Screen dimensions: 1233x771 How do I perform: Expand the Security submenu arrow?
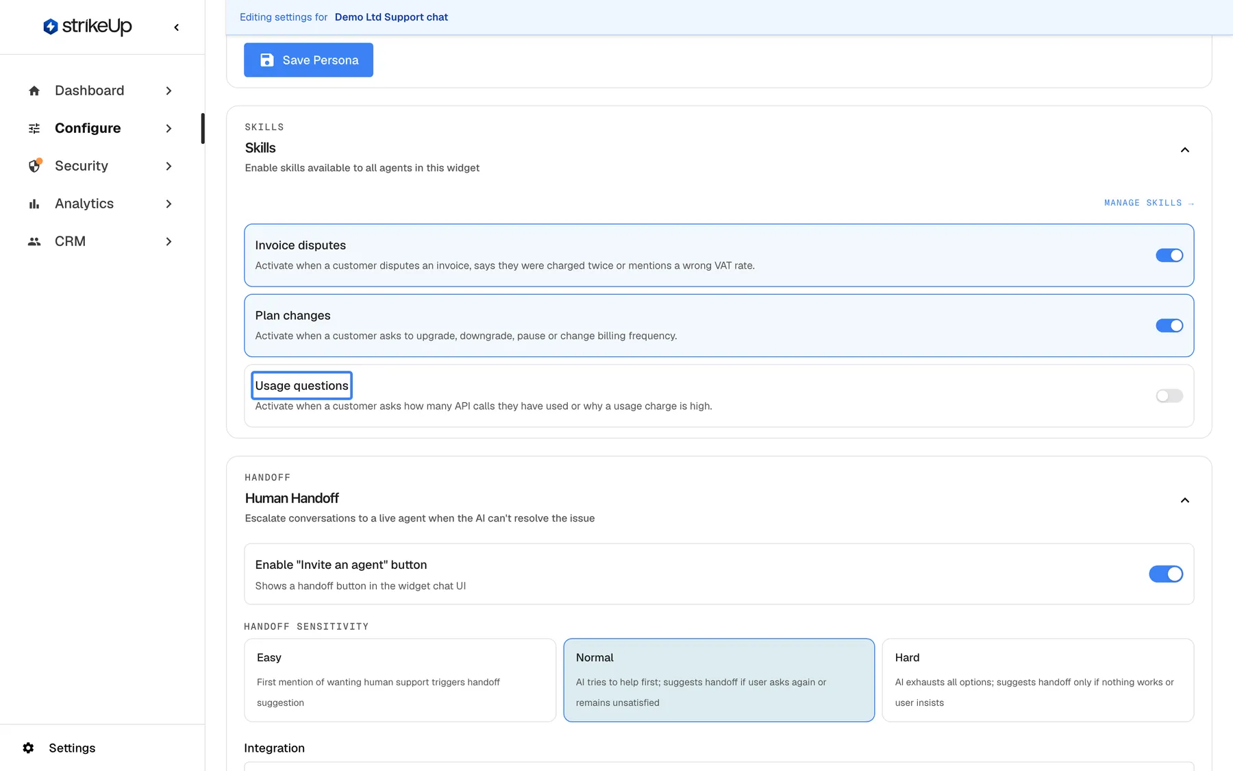(x=169, y=166)
